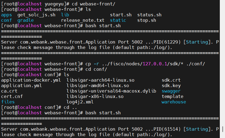Click 'gradle' directory name
225x138 pixels.
(x=26, y=20)
